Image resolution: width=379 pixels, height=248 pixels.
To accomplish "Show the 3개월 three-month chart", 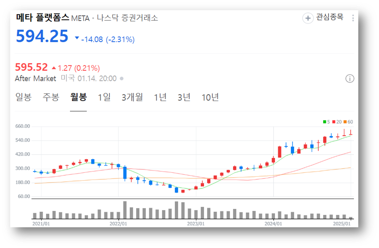I will tap(132, 97).
